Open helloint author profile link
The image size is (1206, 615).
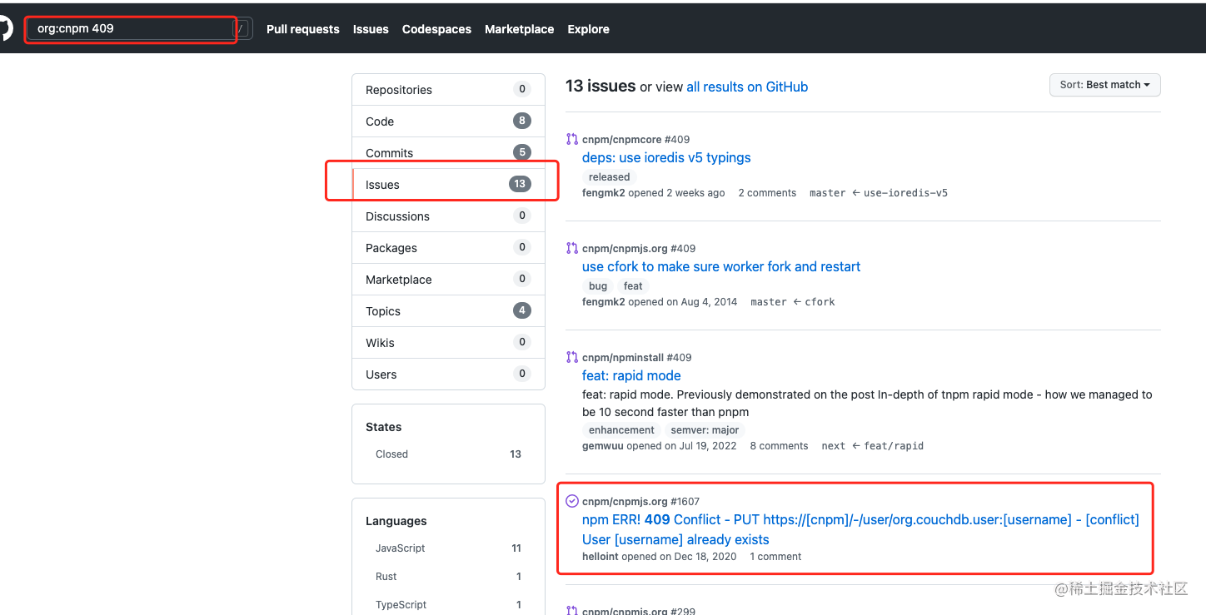click(601, 557)
